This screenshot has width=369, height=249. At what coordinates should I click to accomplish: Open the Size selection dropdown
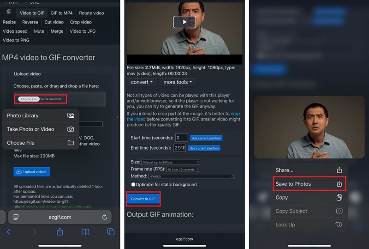coord(171,162)
